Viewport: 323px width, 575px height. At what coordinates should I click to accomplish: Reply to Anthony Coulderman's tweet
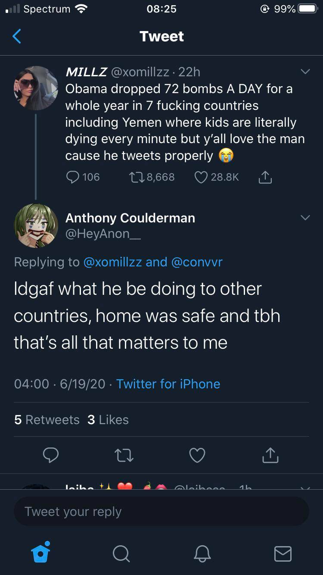pyautogui.click(x=51, y=455)
